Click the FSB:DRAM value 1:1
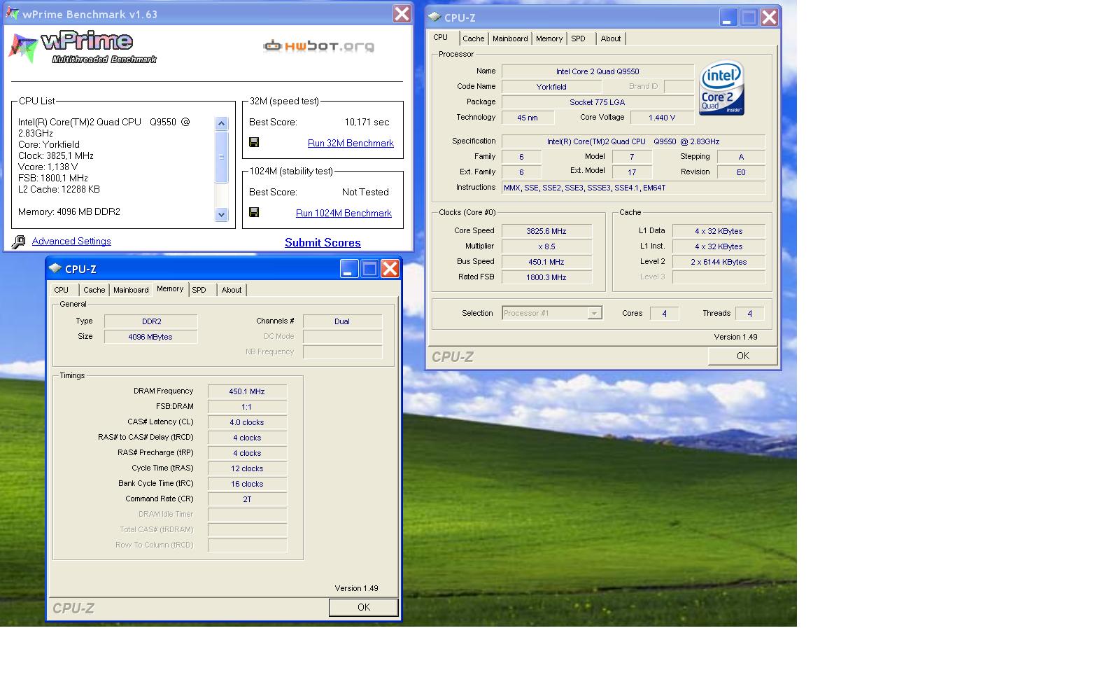Image resolution: width=1102 pixels, height=689 pixels. point(247,407)
